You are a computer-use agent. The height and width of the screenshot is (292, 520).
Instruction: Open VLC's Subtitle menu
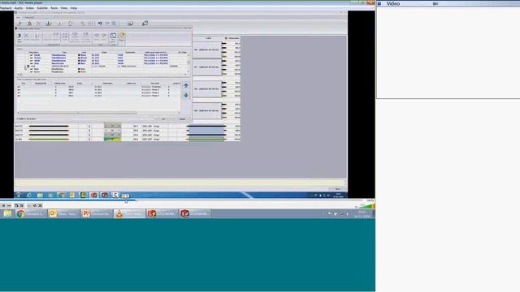[42, 8]
